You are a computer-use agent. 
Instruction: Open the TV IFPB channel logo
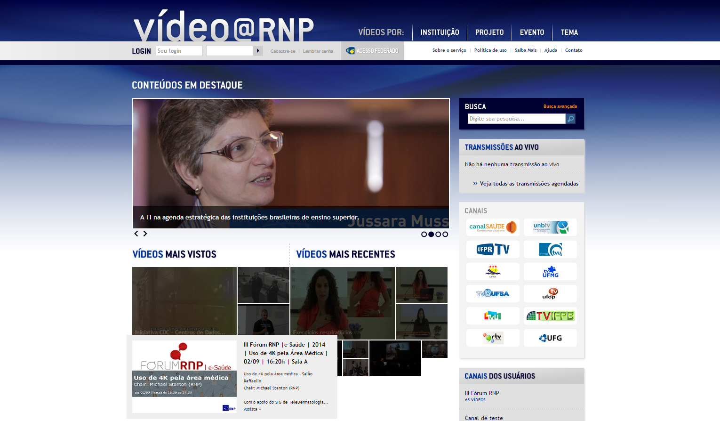click(550, 316)
